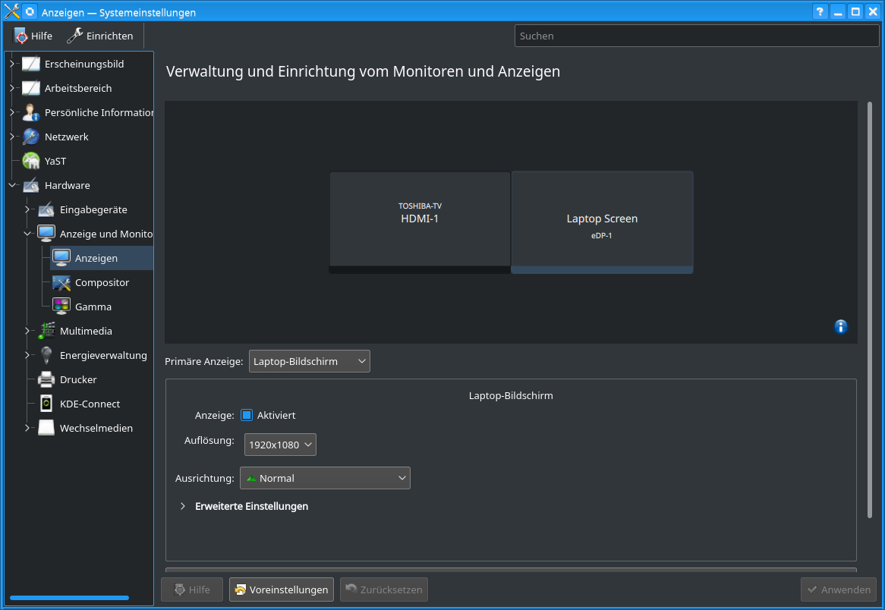The height and width of the screenshot is (610, 885).
Task: Open the Drucker printer icon
Action: (x=46, y=379)
